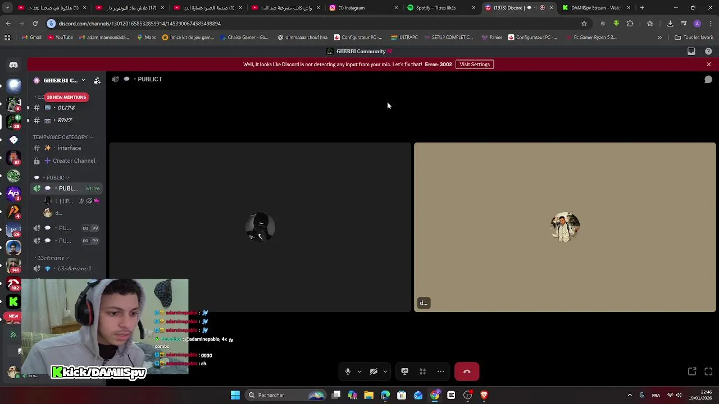This screenshot has height=404, width=719.
Task: Enter full screen call view
Action: click(x=708, y=371)
